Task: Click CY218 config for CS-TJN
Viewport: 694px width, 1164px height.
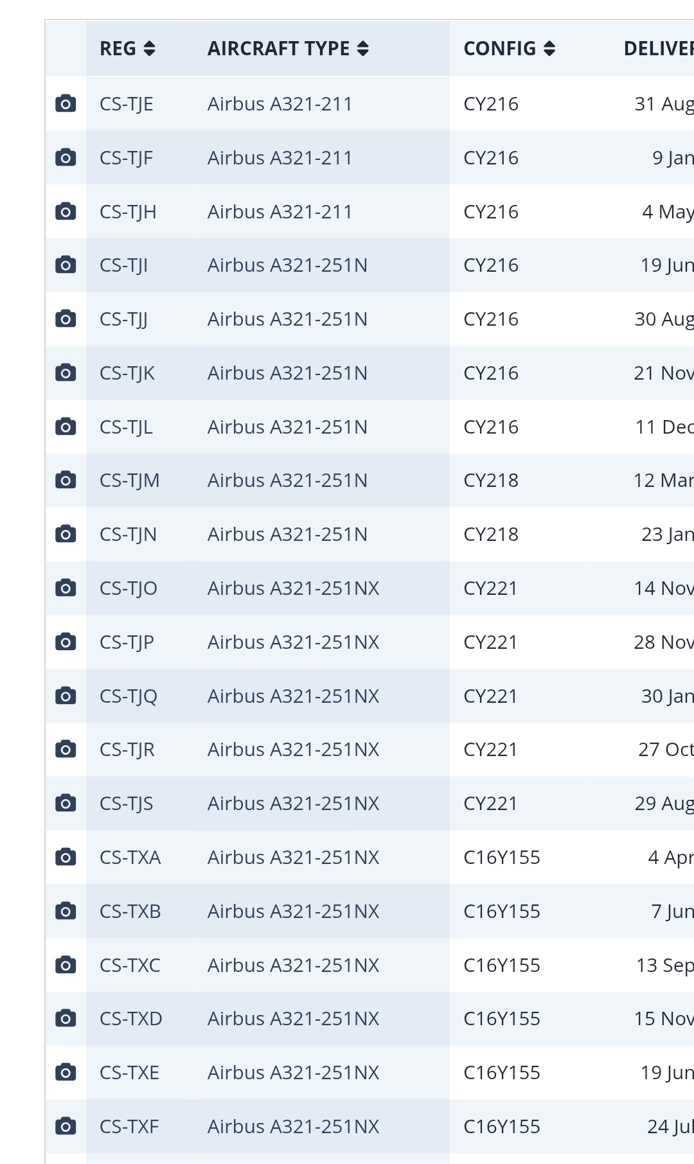Action: pos(491,534)
